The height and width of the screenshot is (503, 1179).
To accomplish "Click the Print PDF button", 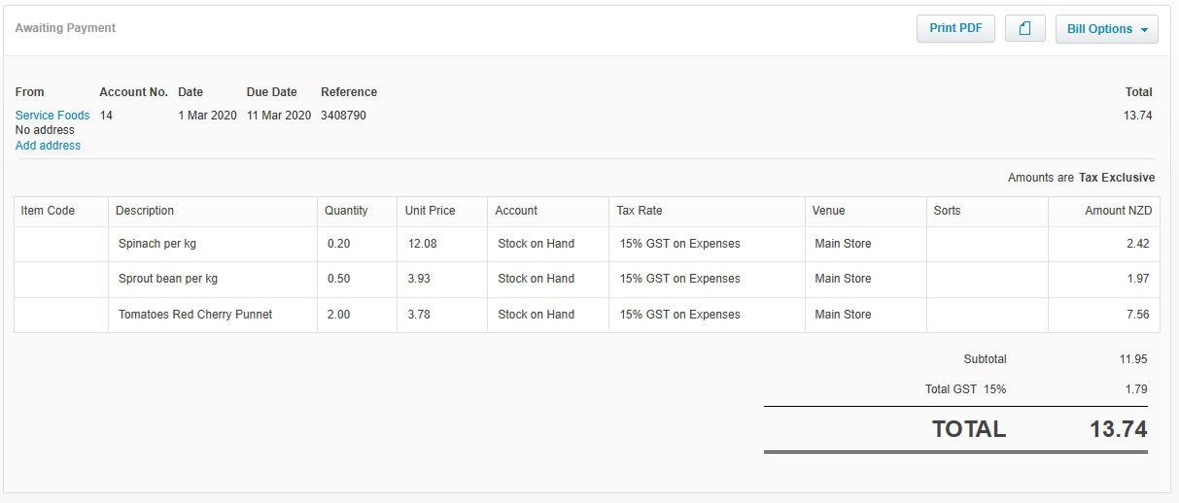I will click(955, 28).
